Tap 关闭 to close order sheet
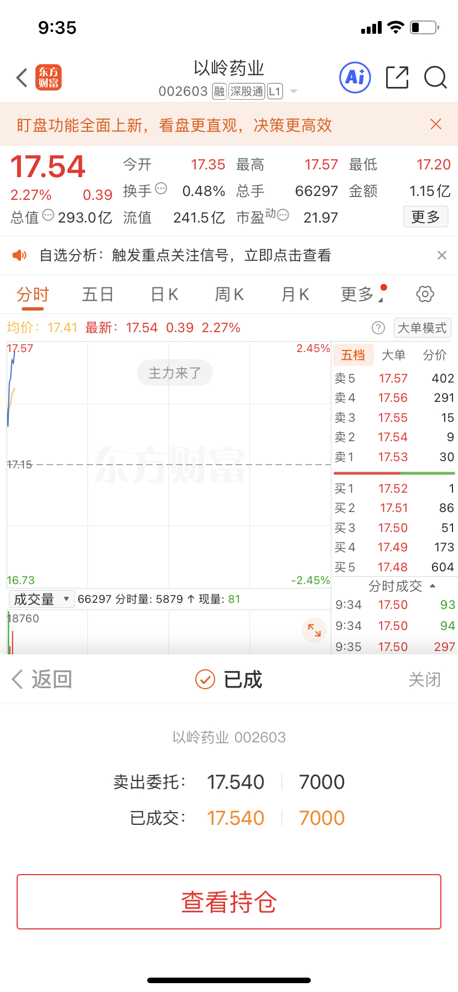 tap(425, 679)
